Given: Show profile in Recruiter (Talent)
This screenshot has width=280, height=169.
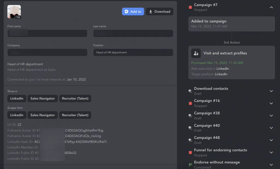Looking at the screenshot, I should (x=75, y=99).
